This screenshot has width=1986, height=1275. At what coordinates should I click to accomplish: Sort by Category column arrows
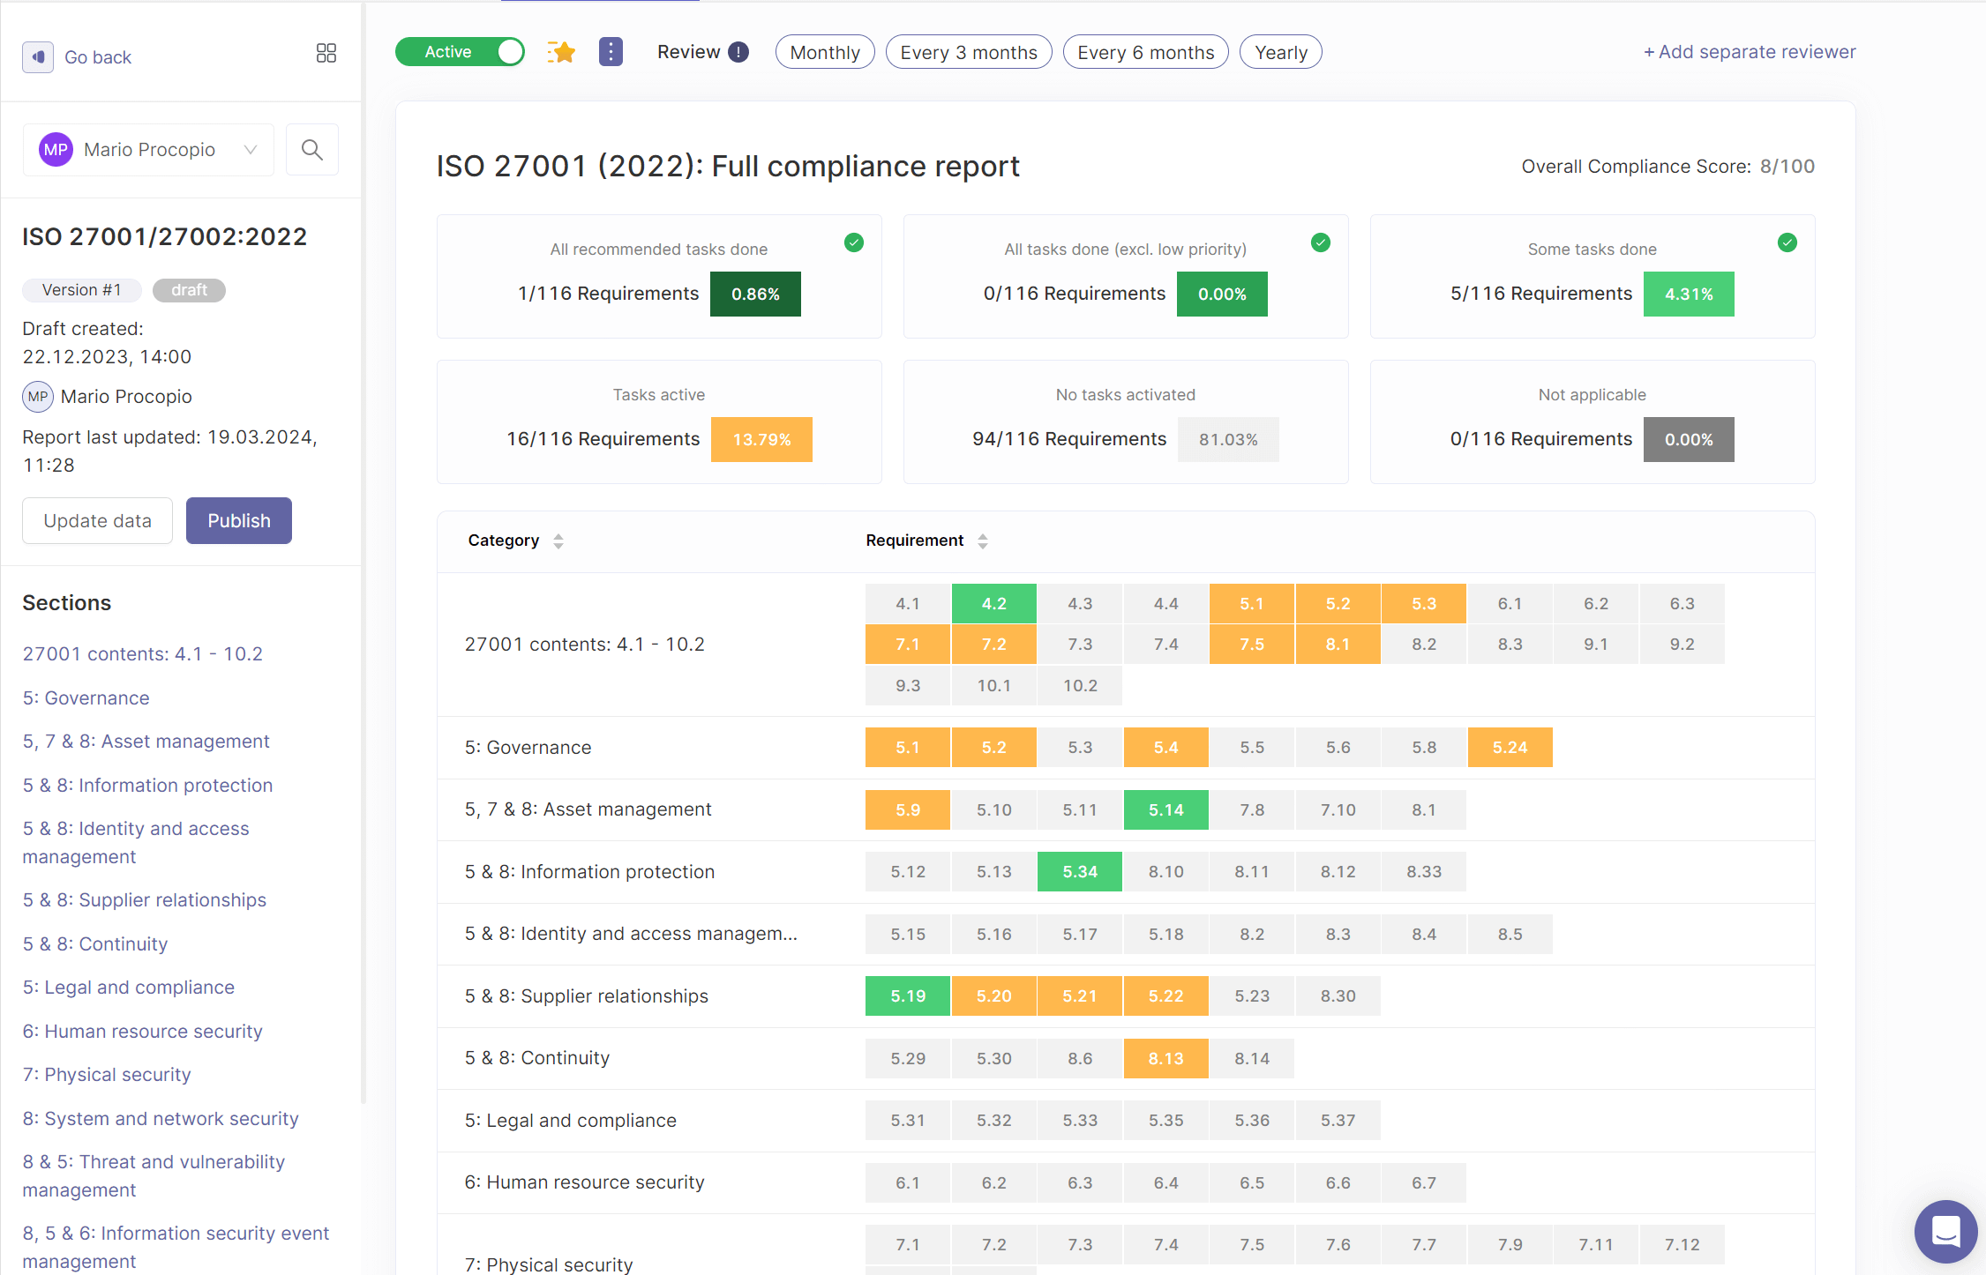(558, 541)
